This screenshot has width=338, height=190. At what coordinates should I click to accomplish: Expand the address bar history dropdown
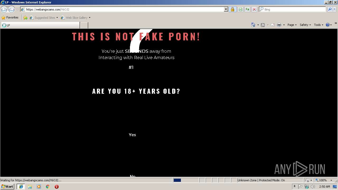point(226,9)
